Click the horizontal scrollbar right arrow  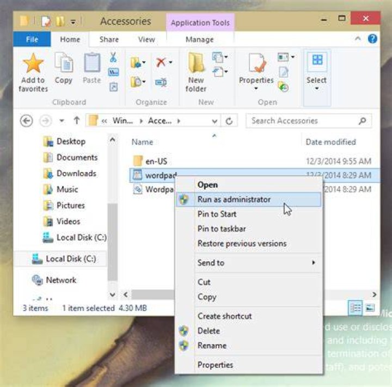click(x=374, y=295)
